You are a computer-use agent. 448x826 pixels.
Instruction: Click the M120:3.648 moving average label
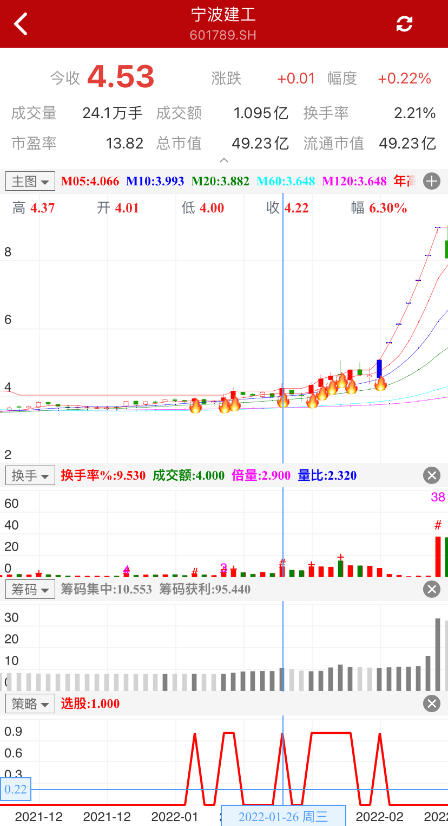[x=354, y=181]
